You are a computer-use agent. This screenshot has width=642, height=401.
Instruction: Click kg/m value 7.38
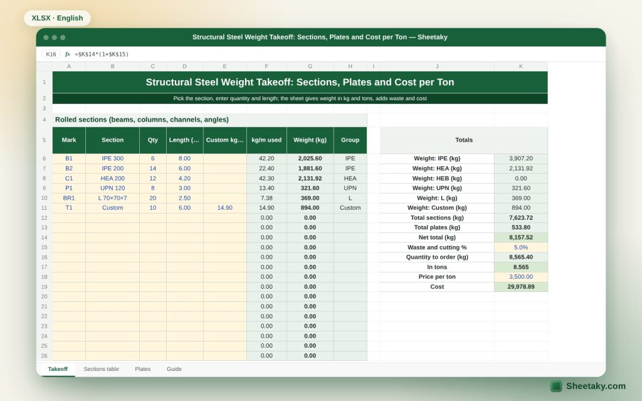tap(266, 198)
